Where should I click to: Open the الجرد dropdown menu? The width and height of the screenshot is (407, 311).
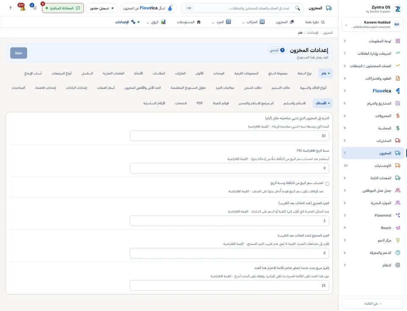(221, 22)
